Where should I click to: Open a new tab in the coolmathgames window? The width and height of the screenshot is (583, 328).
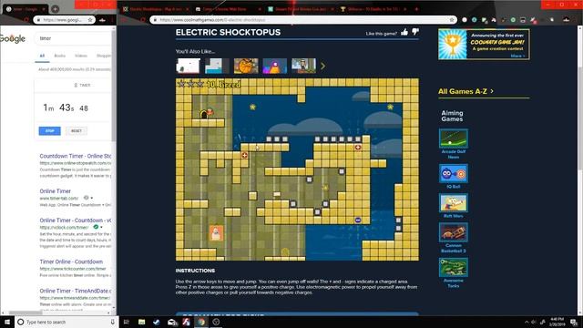(416, 9)
